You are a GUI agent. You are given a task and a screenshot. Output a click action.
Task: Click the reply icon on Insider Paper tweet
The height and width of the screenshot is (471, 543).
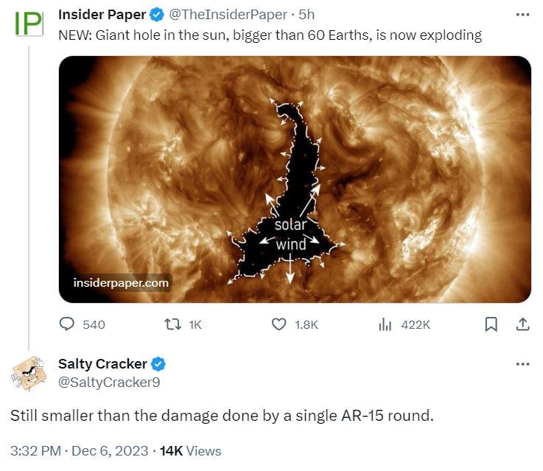click(x=67, y=324)
